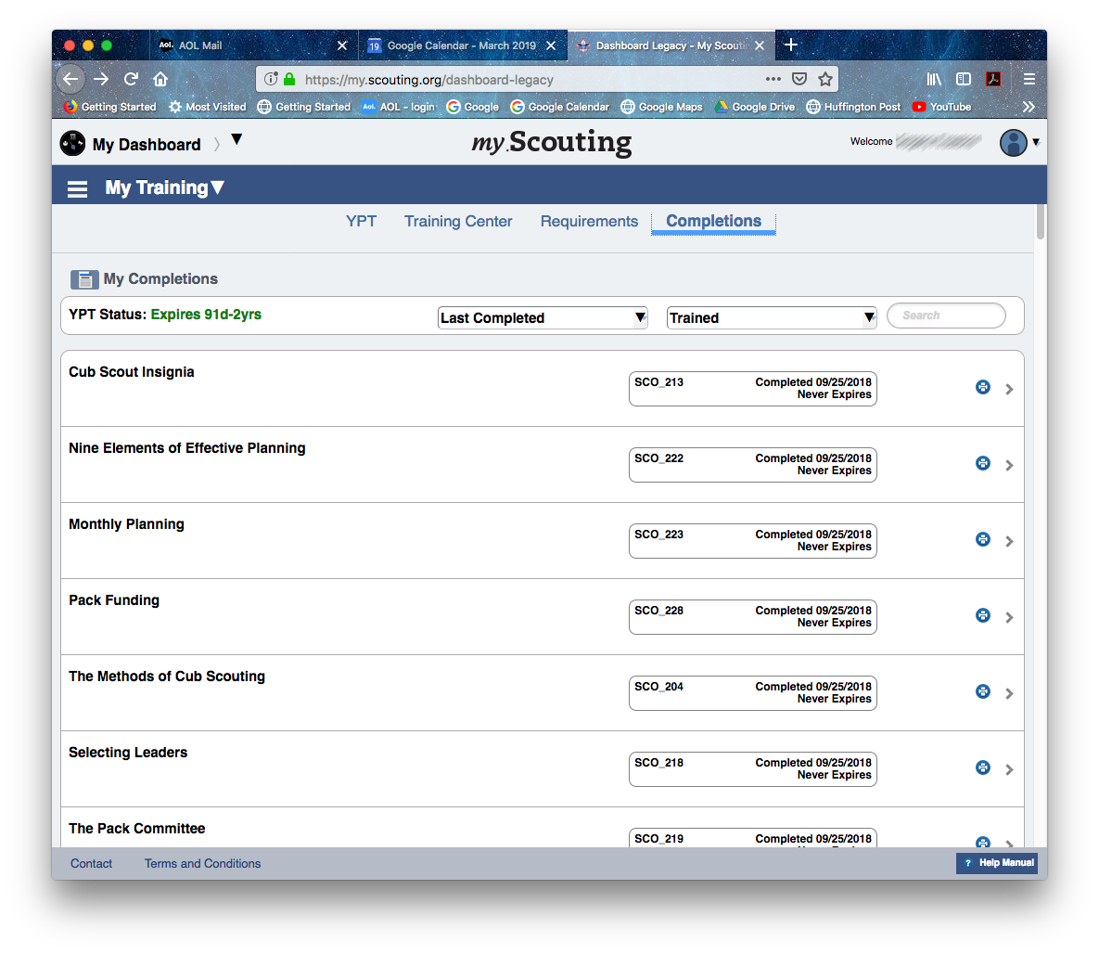View site security lock information
The height and width of the screenshot is (954, 1099).
(289, 79)
